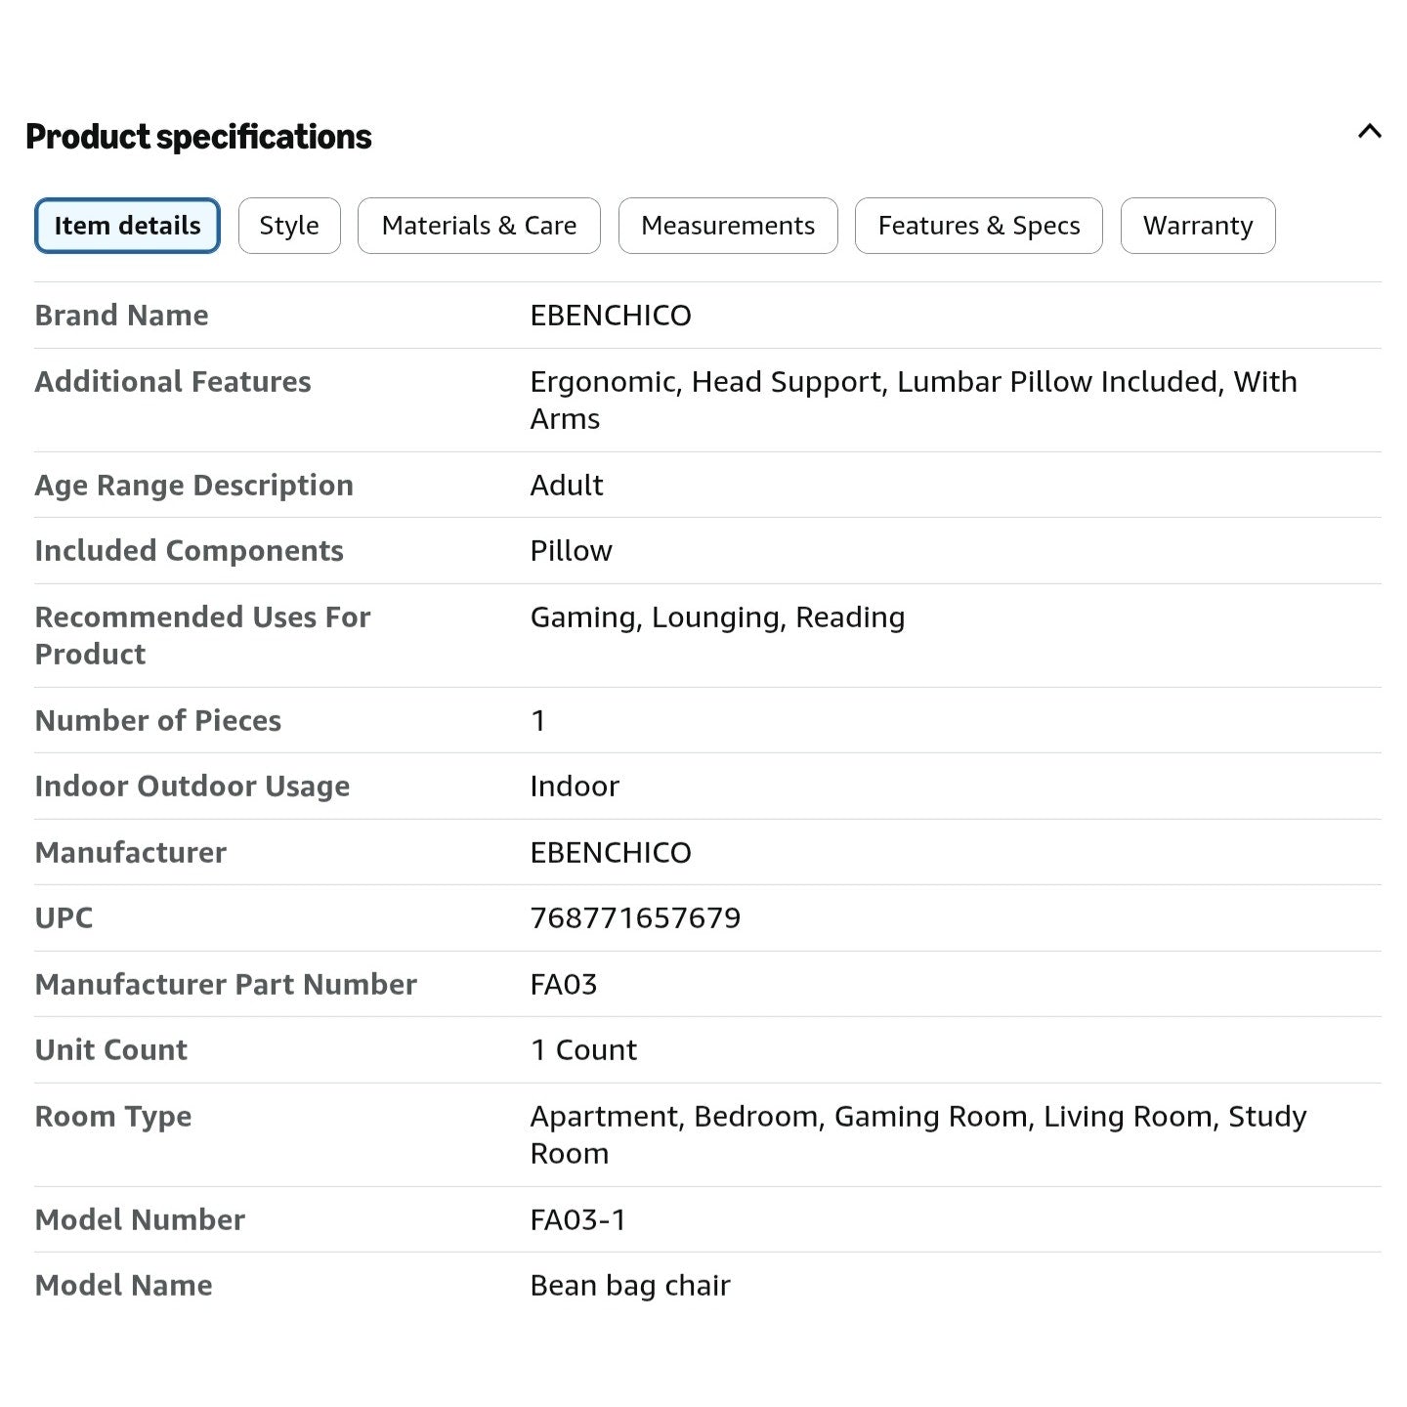Click the Product specifications heading
The width and height of the screenshot is (1407, 1407).
pyautogui.click(x=198, y=137)
